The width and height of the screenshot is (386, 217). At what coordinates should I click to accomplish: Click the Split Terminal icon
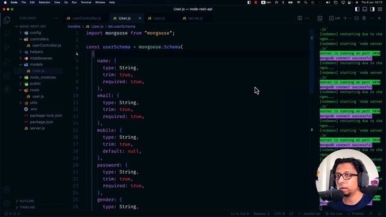pyautogui.click(x=356, y=18)
